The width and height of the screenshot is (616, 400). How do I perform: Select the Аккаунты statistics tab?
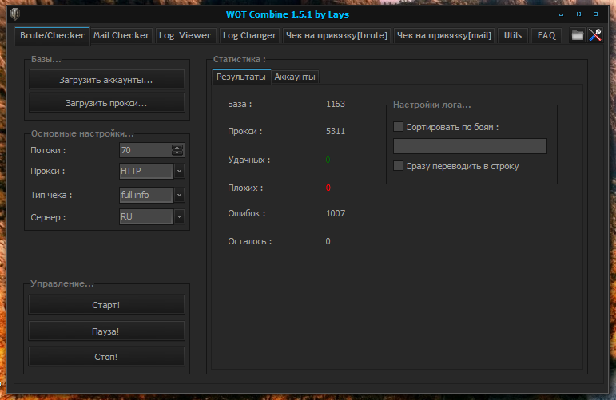tap(295, 77)
